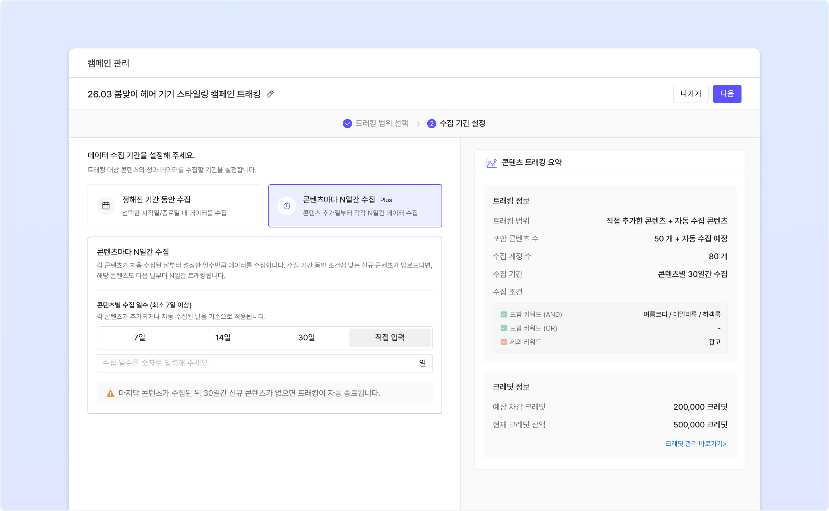Click the 80 개 account count value
The height and width of the screenshot is (511, 829).
click(718, 257)
